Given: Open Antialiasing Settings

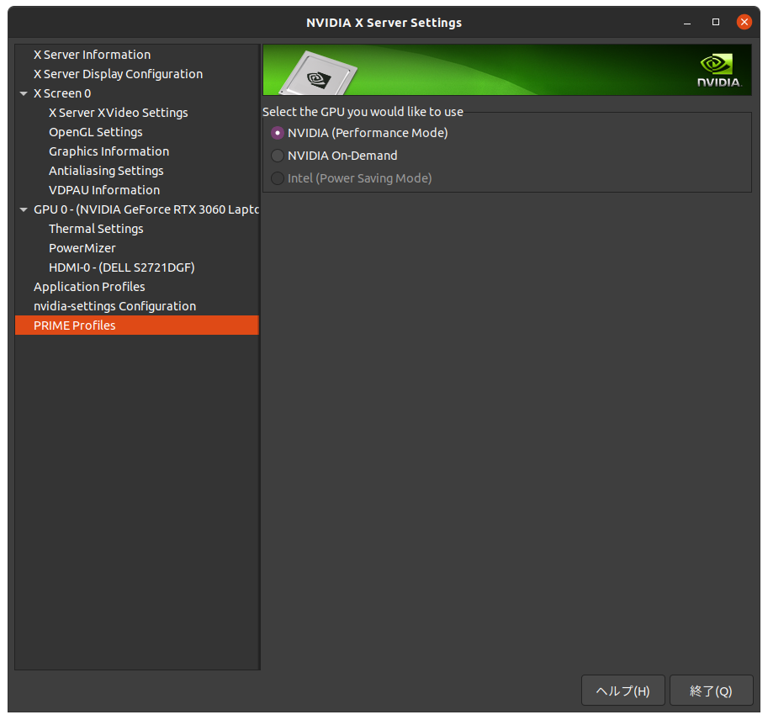Looking at the screenshot, I should [x=106, y=171].
